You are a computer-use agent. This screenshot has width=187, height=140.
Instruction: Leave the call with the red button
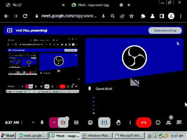click(x=144, y=123)
